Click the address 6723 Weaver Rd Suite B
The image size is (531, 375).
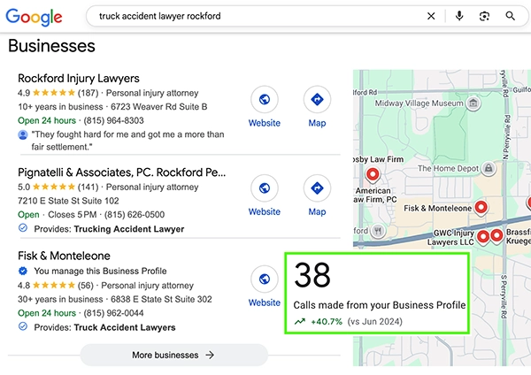[x=158, y=107]
